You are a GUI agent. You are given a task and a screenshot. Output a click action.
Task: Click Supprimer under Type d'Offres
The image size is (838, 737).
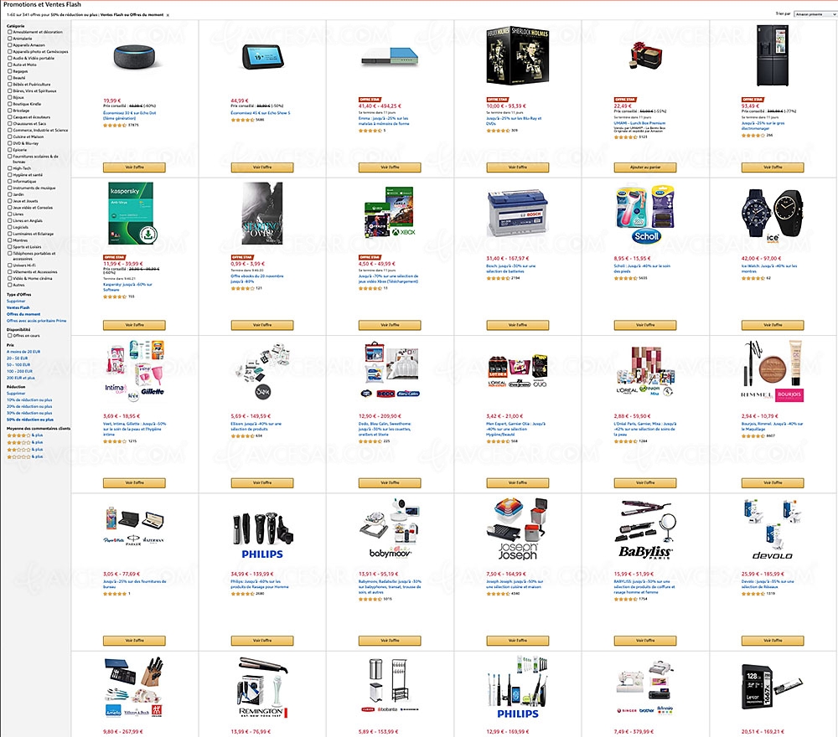[15, 301]
